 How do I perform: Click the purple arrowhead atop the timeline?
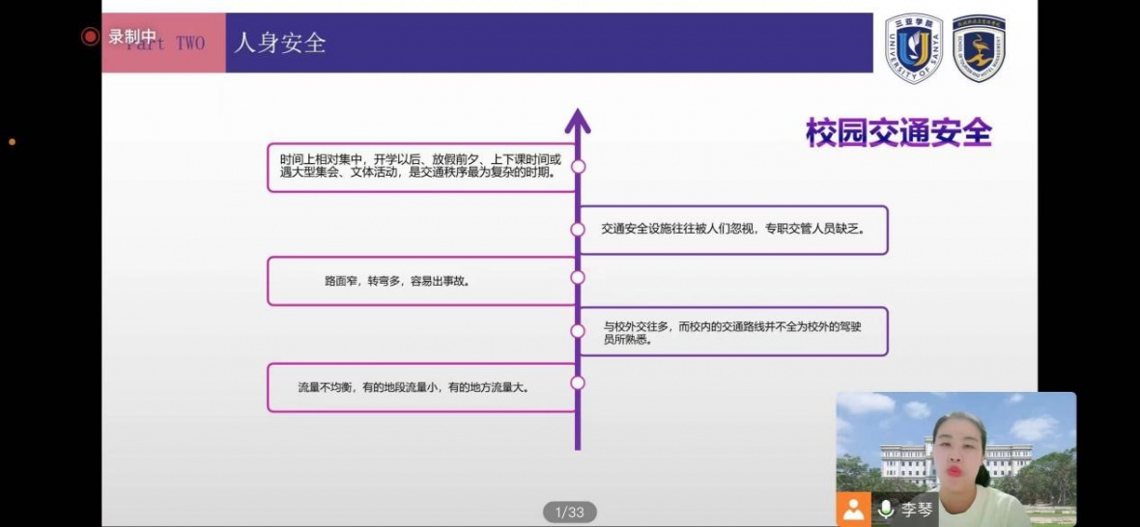click(578, 123)
